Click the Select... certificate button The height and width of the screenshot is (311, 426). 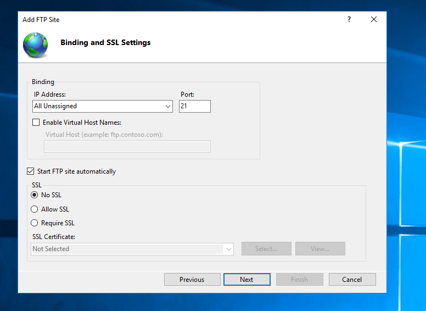266,249
